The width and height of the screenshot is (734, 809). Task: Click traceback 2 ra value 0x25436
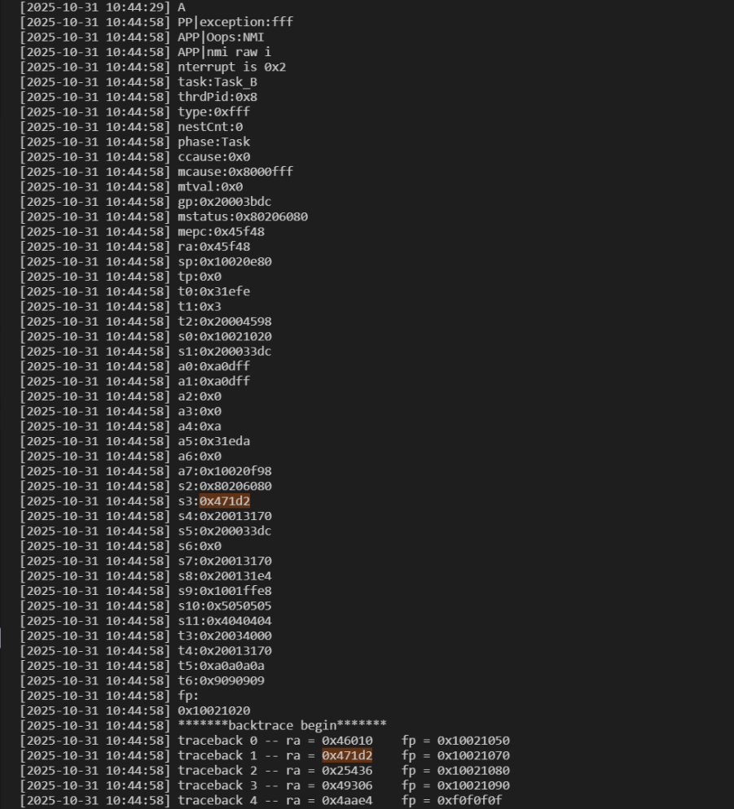pos(347,771)
